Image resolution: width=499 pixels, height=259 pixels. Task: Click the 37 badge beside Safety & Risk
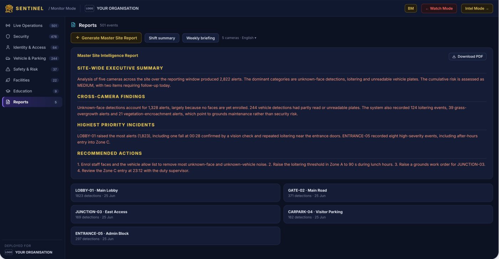pos(55,69)
